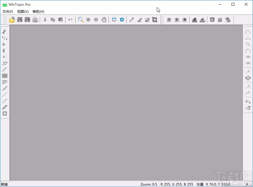Click the Cut scissors icon
The width and height of the screenshot is (253, 187).
[x=45, y=20]
